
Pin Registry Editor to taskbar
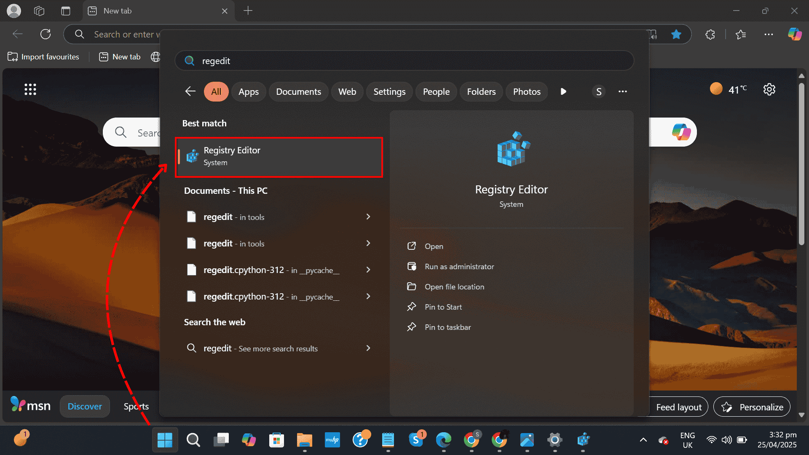tap(448, 327)
